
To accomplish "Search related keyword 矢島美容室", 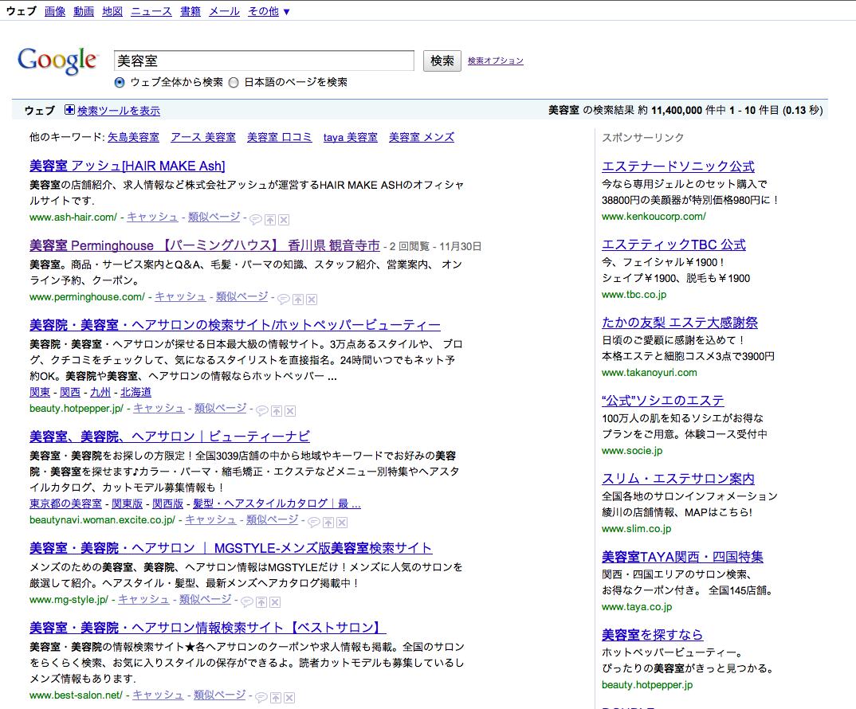I will pos(133,137).
